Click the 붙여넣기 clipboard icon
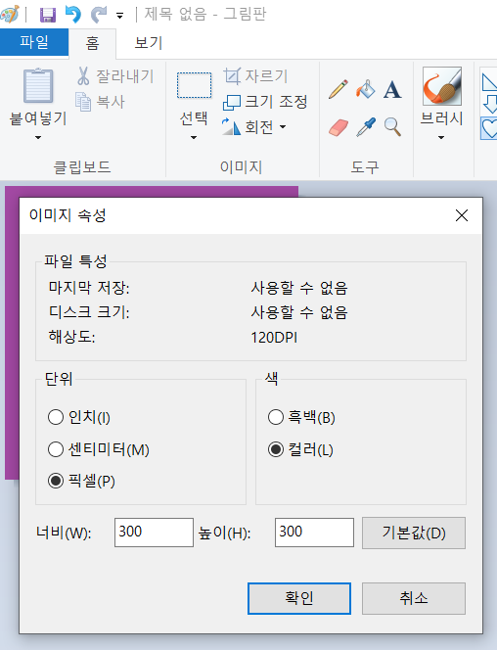The width and height of the screenshot is (497, 650). pos(38,86)
